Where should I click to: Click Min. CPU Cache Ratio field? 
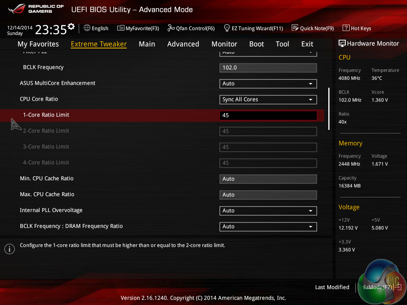click(x=268, y=179)
